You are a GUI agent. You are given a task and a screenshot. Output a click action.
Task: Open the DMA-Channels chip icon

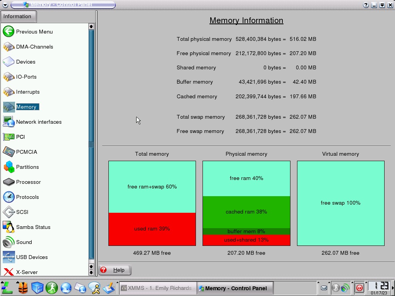8,47
